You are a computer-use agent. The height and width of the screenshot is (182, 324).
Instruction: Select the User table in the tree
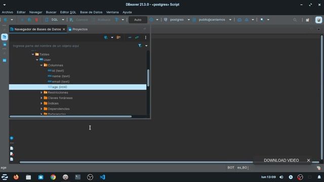(x=45, y=60)
